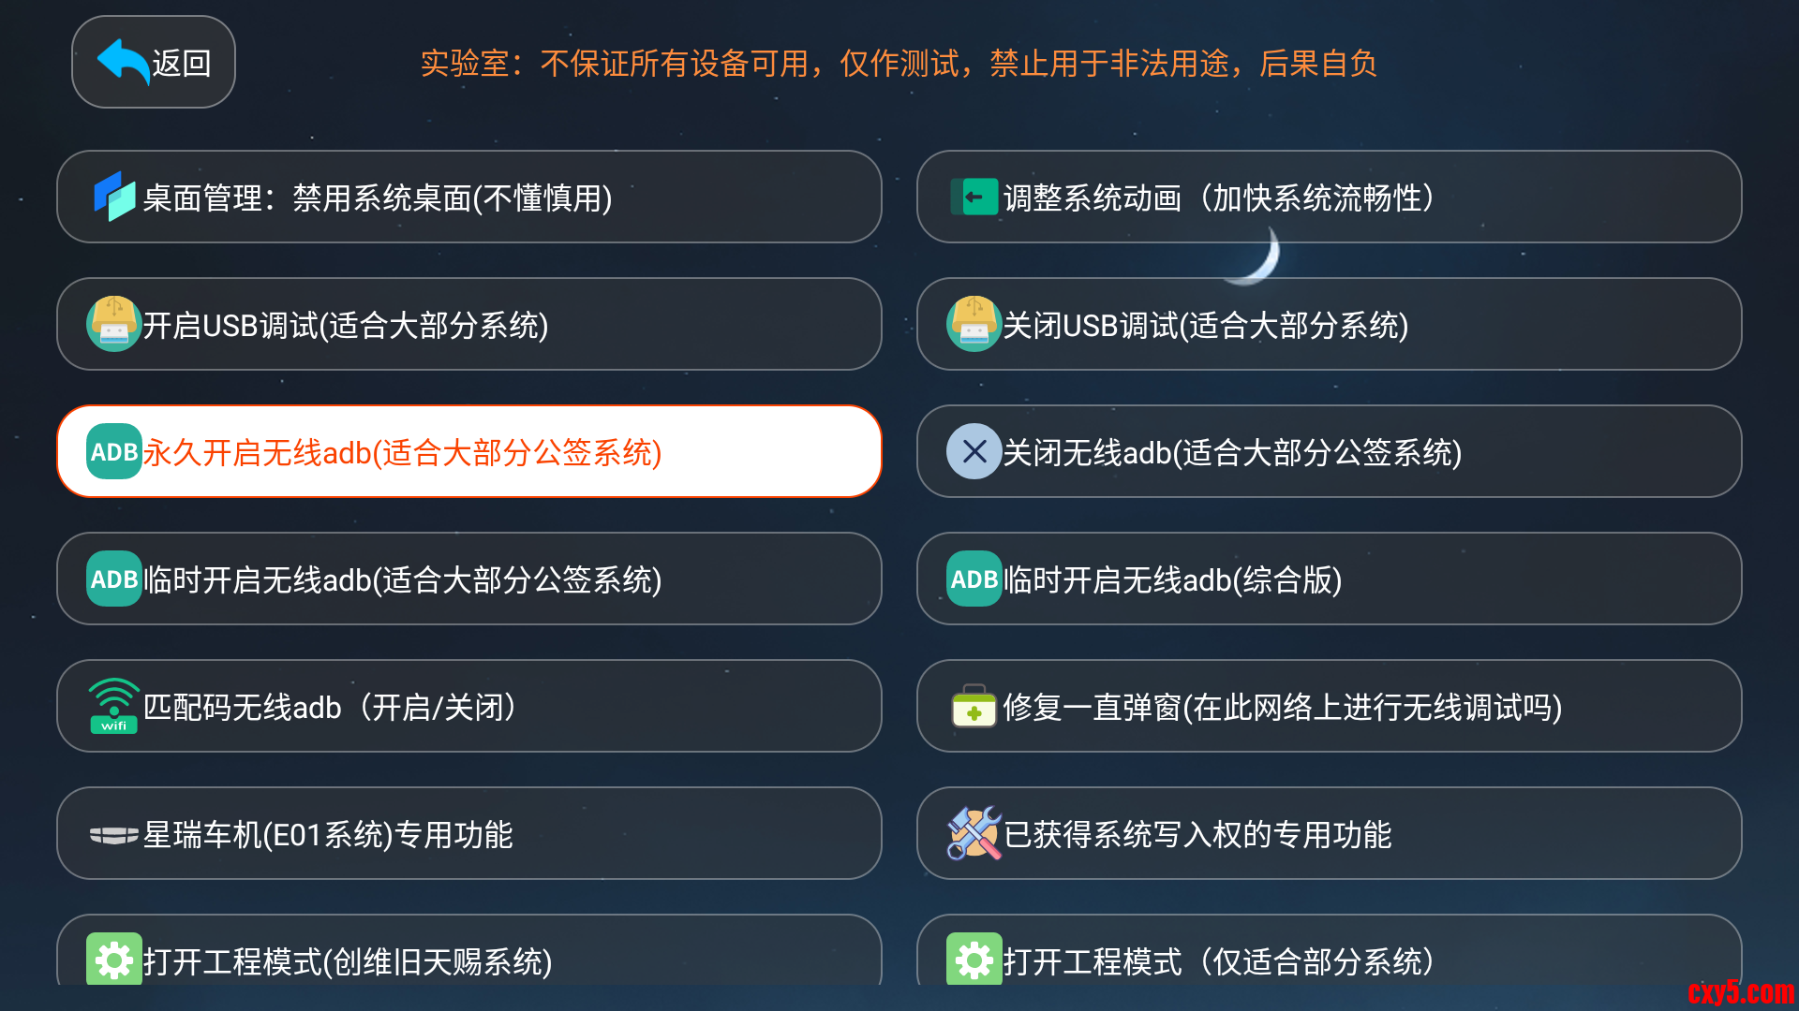Select the wifi icon for 匹配码无线adb

point(112,705)
